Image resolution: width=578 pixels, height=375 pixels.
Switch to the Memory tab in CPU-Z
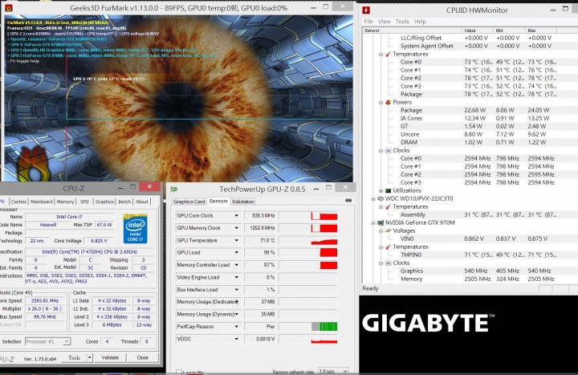(65, 202)
